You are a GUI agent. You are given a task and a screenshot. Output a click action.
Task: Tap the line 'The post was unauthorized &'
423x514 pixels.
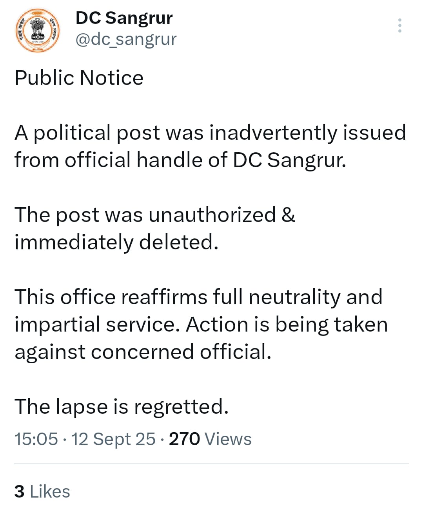pyautogui.click(x=155, y=215)
